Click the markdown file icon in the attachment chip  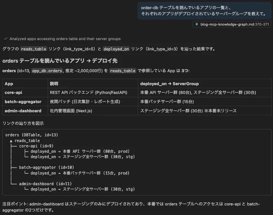click(x=197, y=24)
